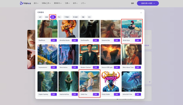Screen dimensions: 183x105
Task: Select the highlighted purple style filter tab
Action: click(x=53, y=17)
